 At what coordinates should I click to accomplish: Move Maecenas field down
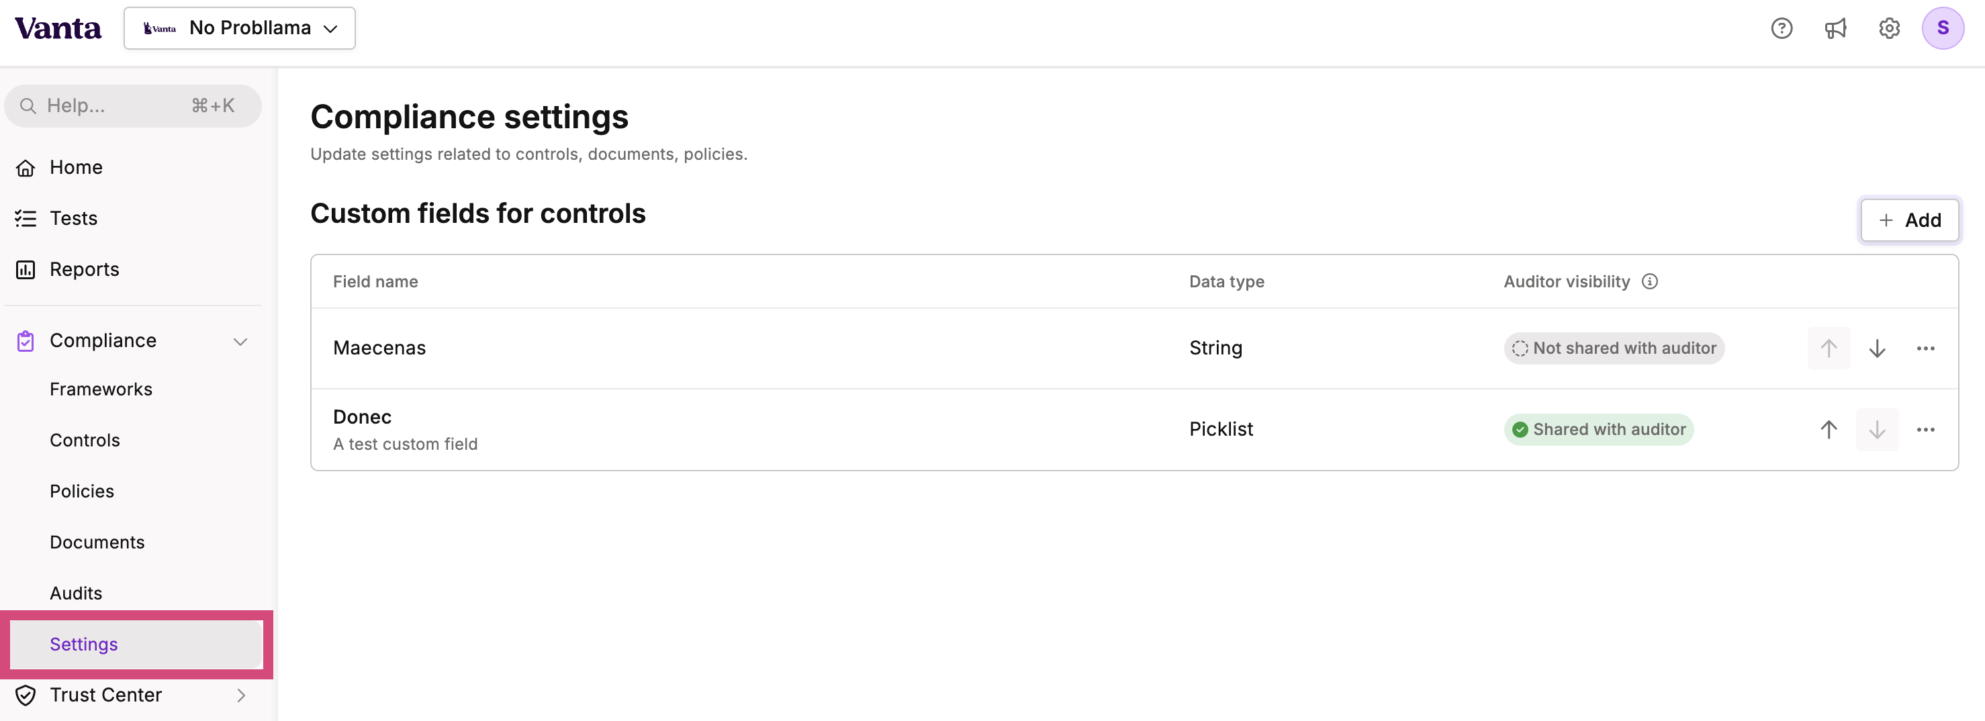click(x=1876, y=348)
